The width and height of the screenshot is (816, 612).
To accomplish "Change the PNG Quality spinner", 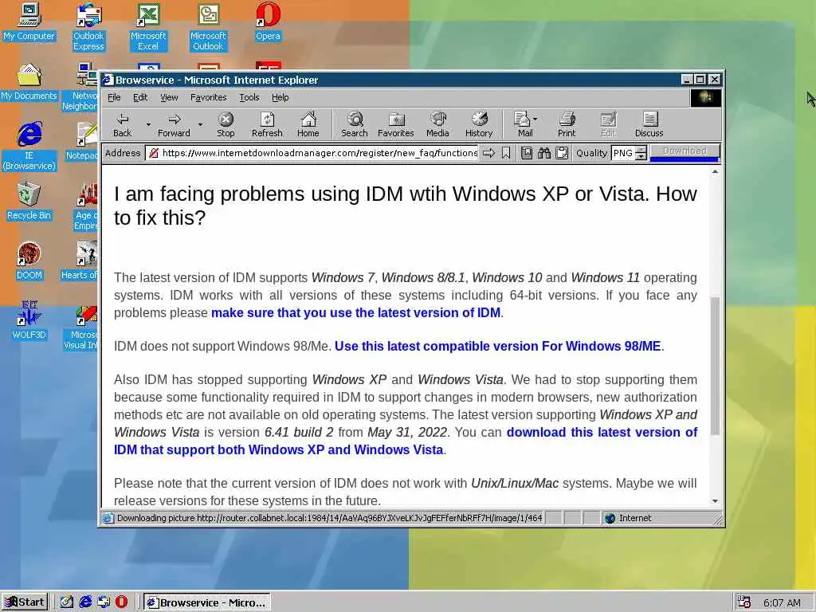I will (x=641, y=153).
